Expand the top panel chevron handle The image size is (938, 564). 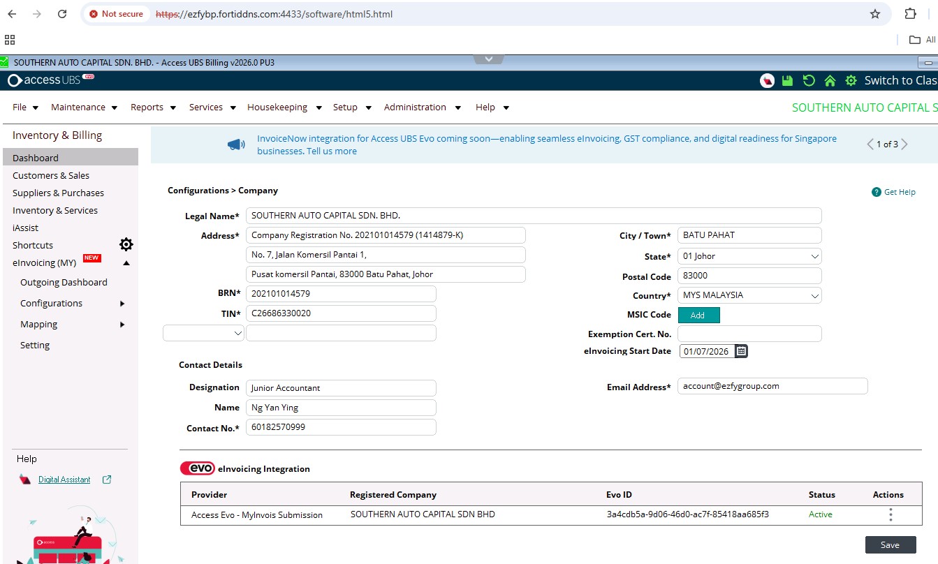point(488,59)
